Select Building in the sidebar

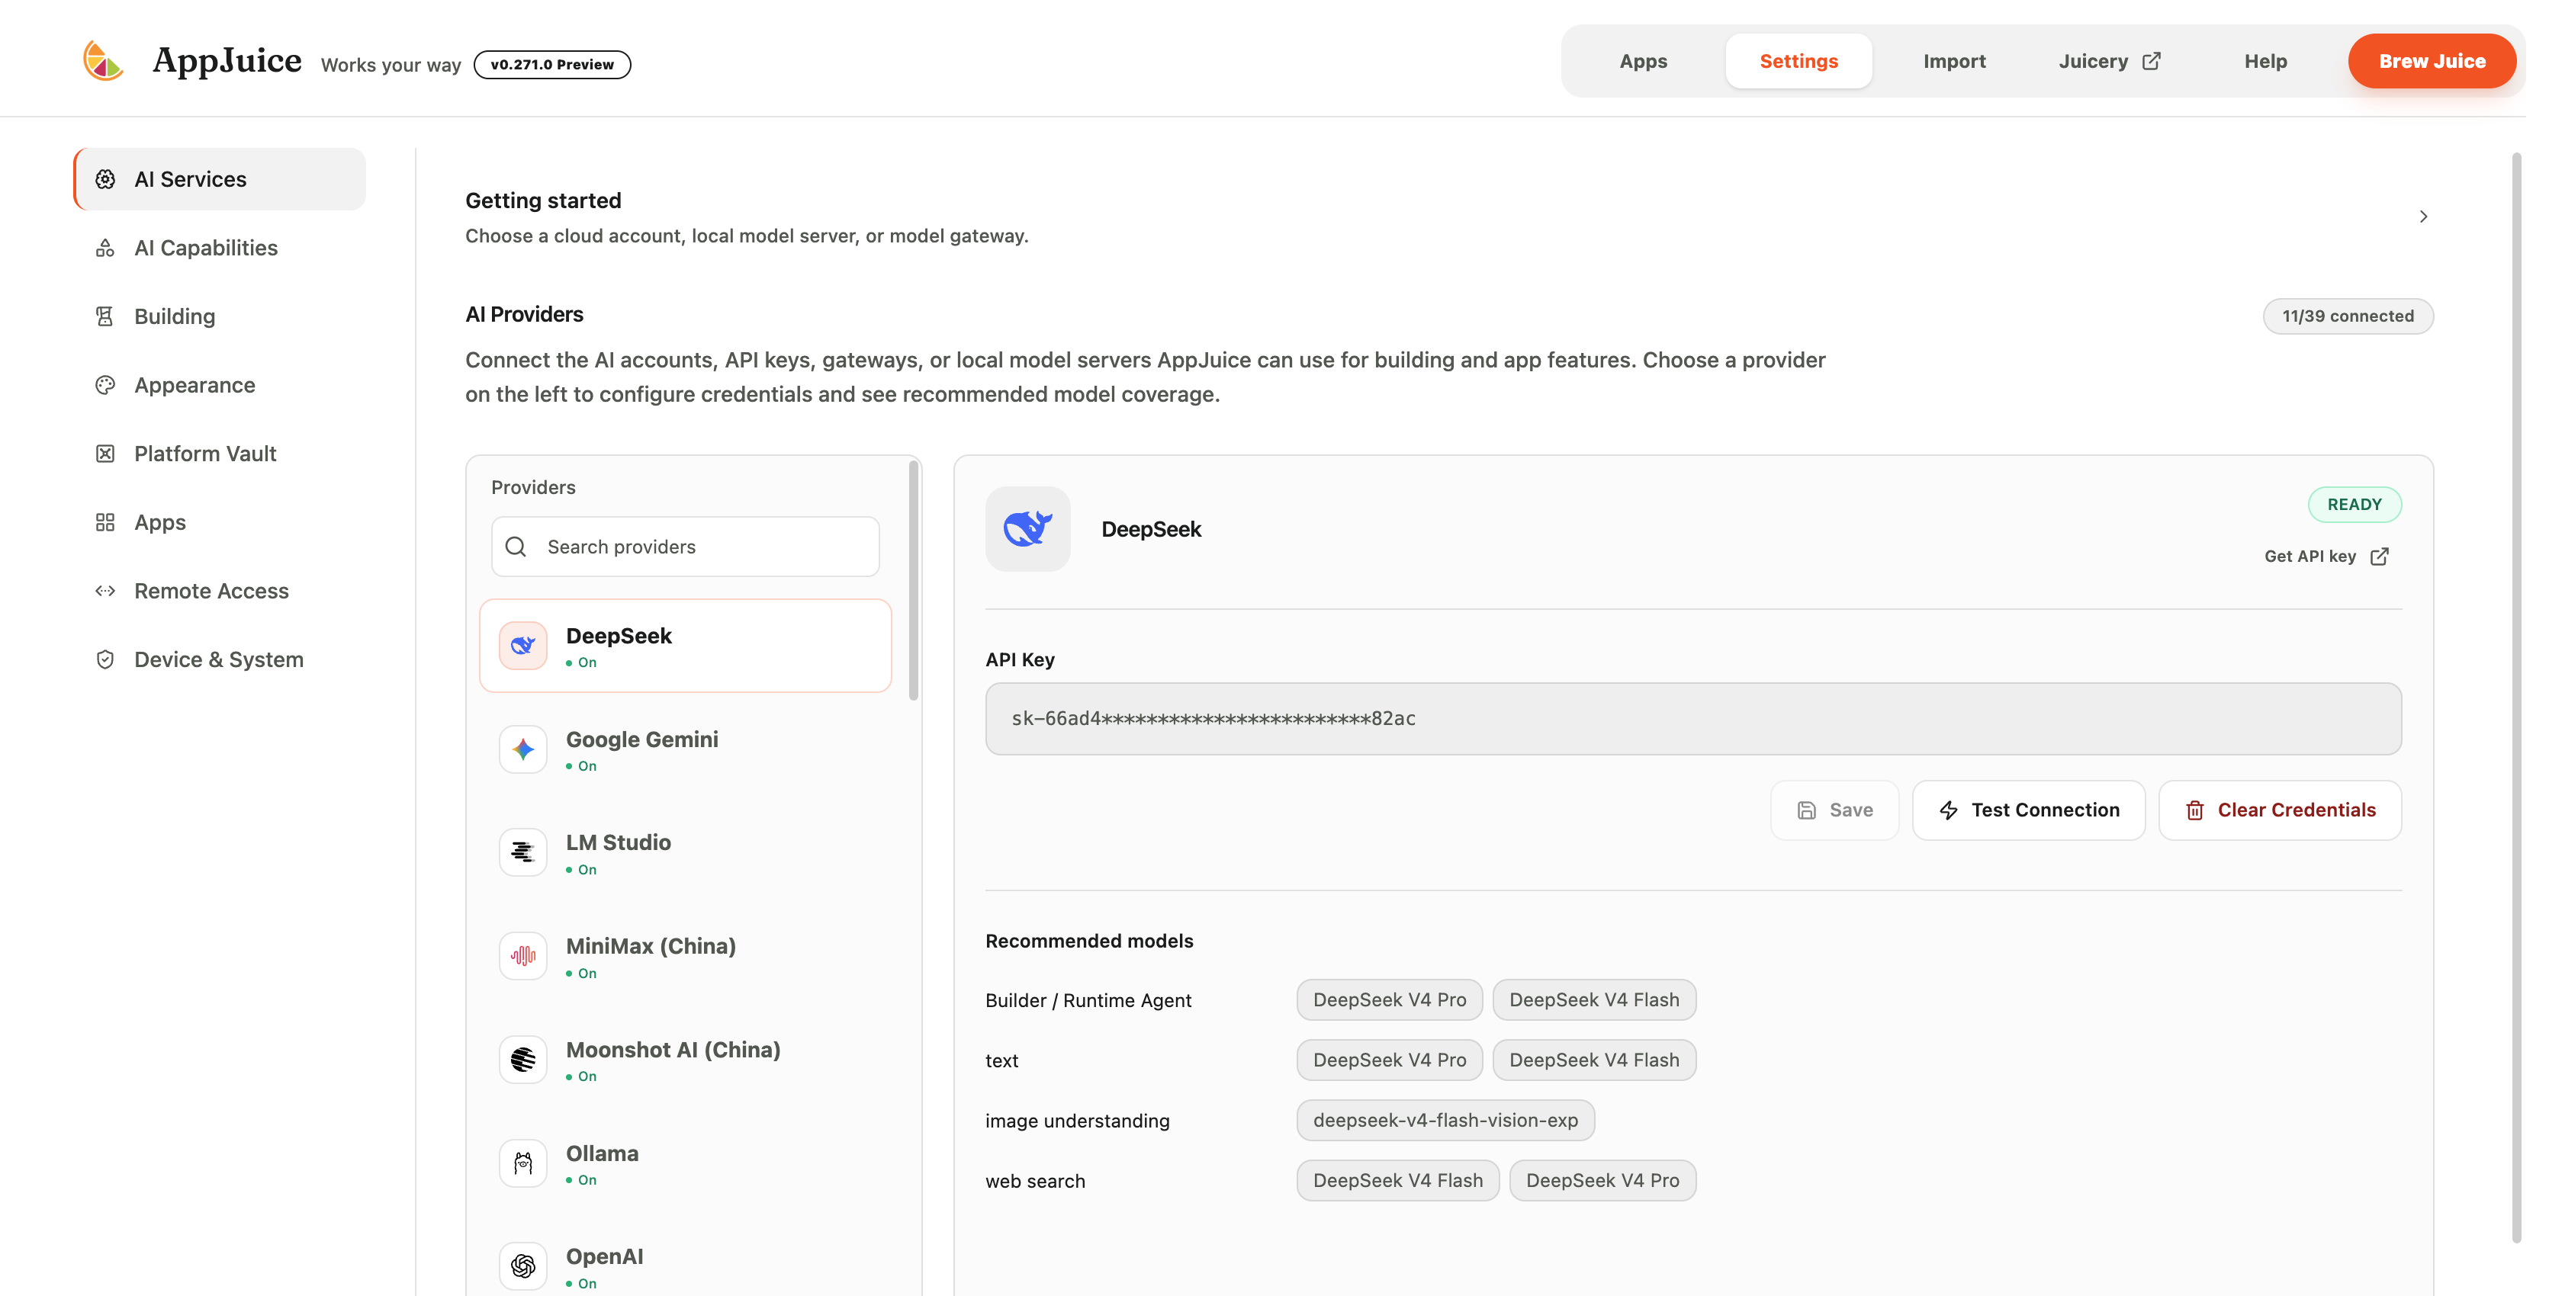(220, 316)
